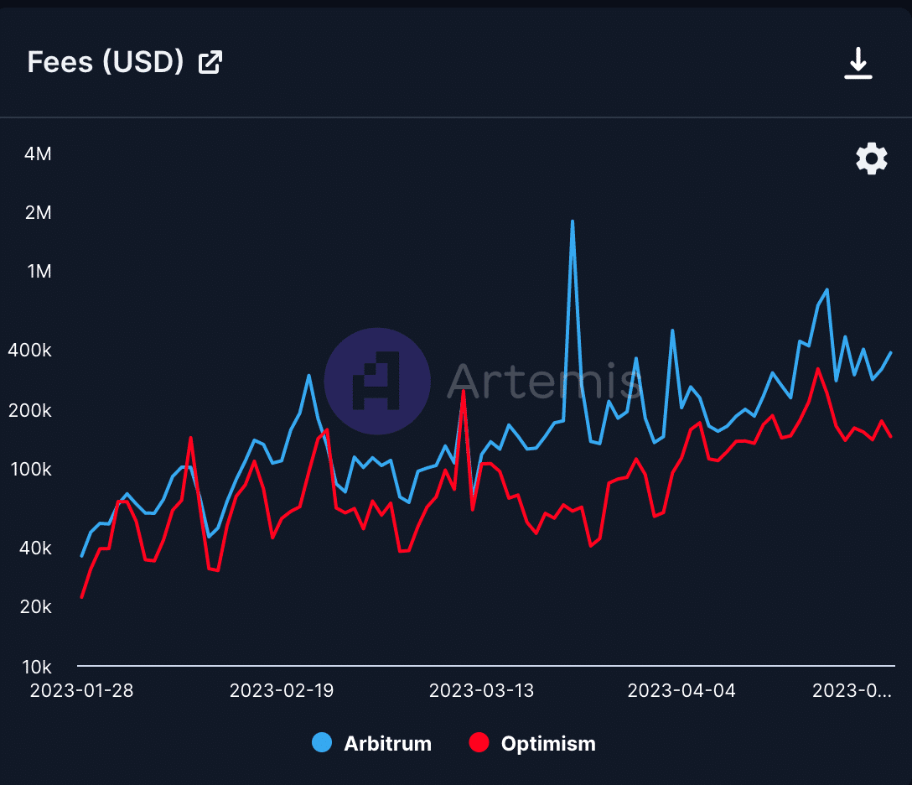Viewport: 912px width, 785px height.
Task: Click the Fees (USD) chart title
Action: 106,62
